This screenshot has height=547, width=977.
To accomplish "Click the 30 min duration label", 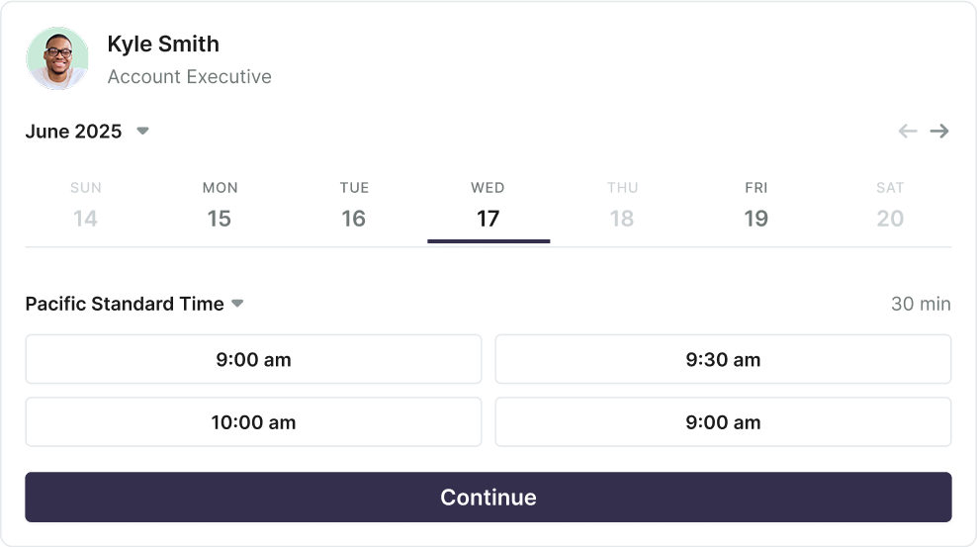I will [921, 304].
